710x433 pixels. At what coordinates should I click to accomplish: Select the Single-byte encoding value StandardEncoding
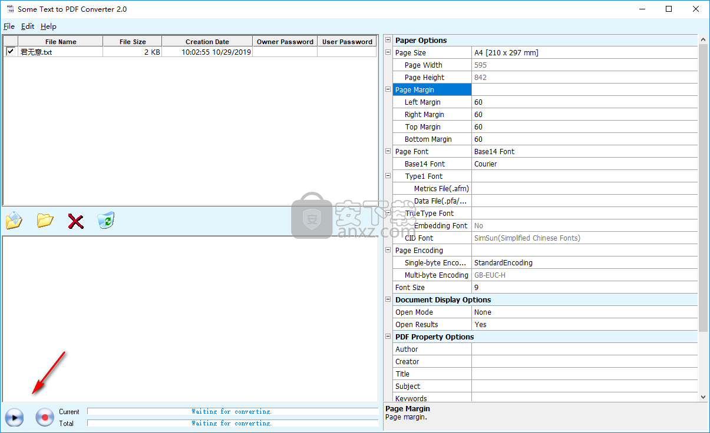pos(584,262)
